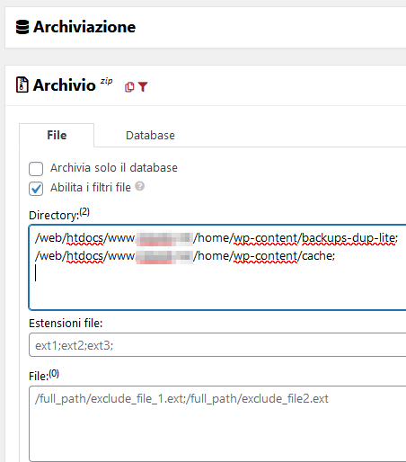Click the Directory (2) label
This screenshot has height=462, width=406.
(59, 214)
